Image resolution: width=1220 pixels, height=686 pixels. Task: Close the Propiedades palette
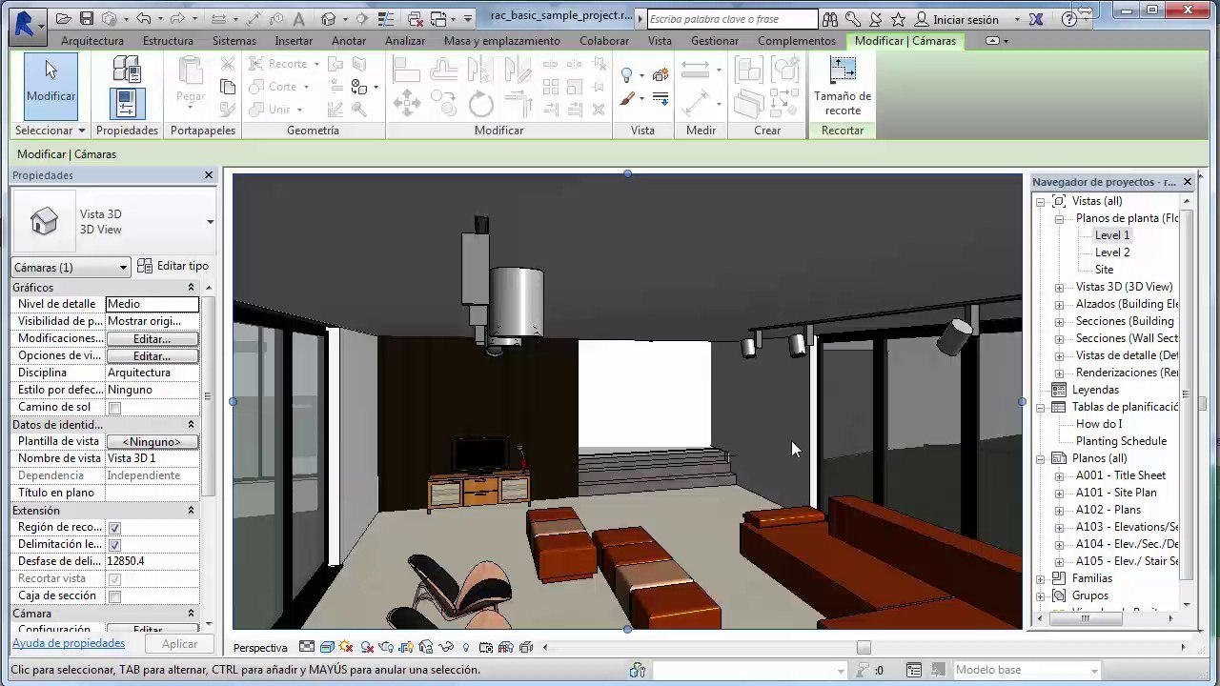click(x=209, y=175)
